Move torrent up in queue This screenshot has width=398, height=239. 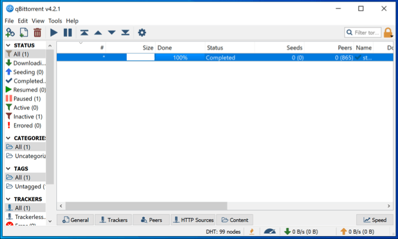tap(98, 33)
